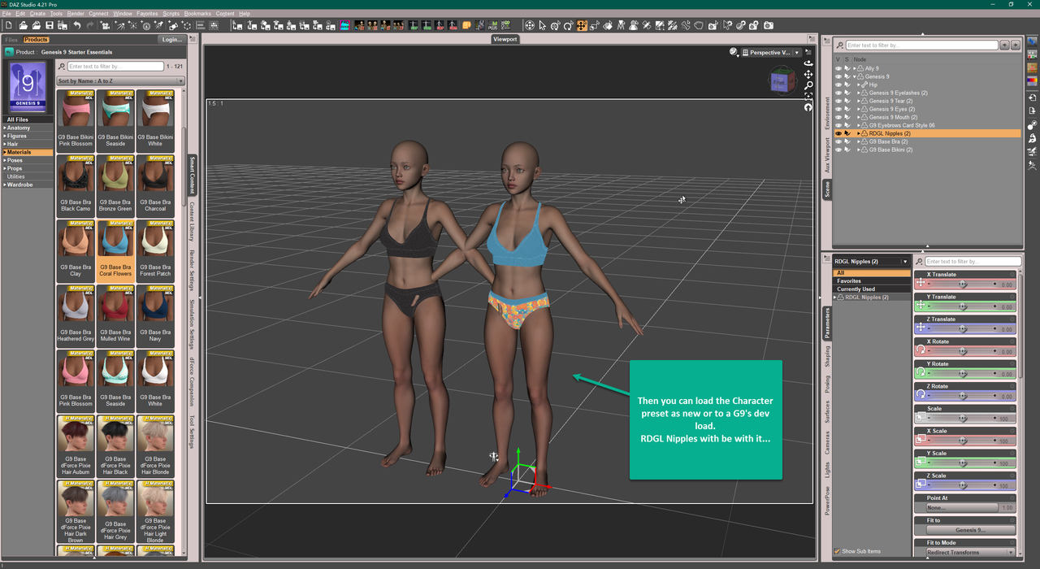This screenshot has height=569, width=1040.
Task: Toggle visibility eye for Hip
Action: tap(838, 85)
